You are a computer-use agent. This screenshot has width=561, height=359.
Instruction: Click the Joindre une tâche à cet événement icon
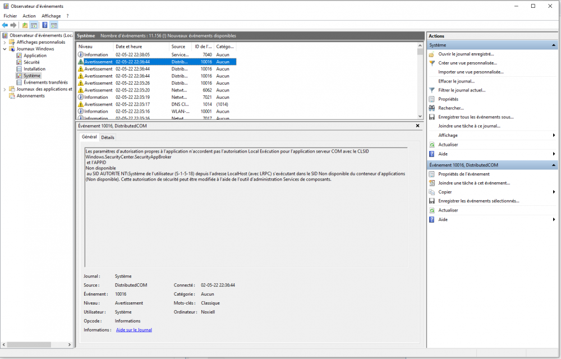(431, 183)
